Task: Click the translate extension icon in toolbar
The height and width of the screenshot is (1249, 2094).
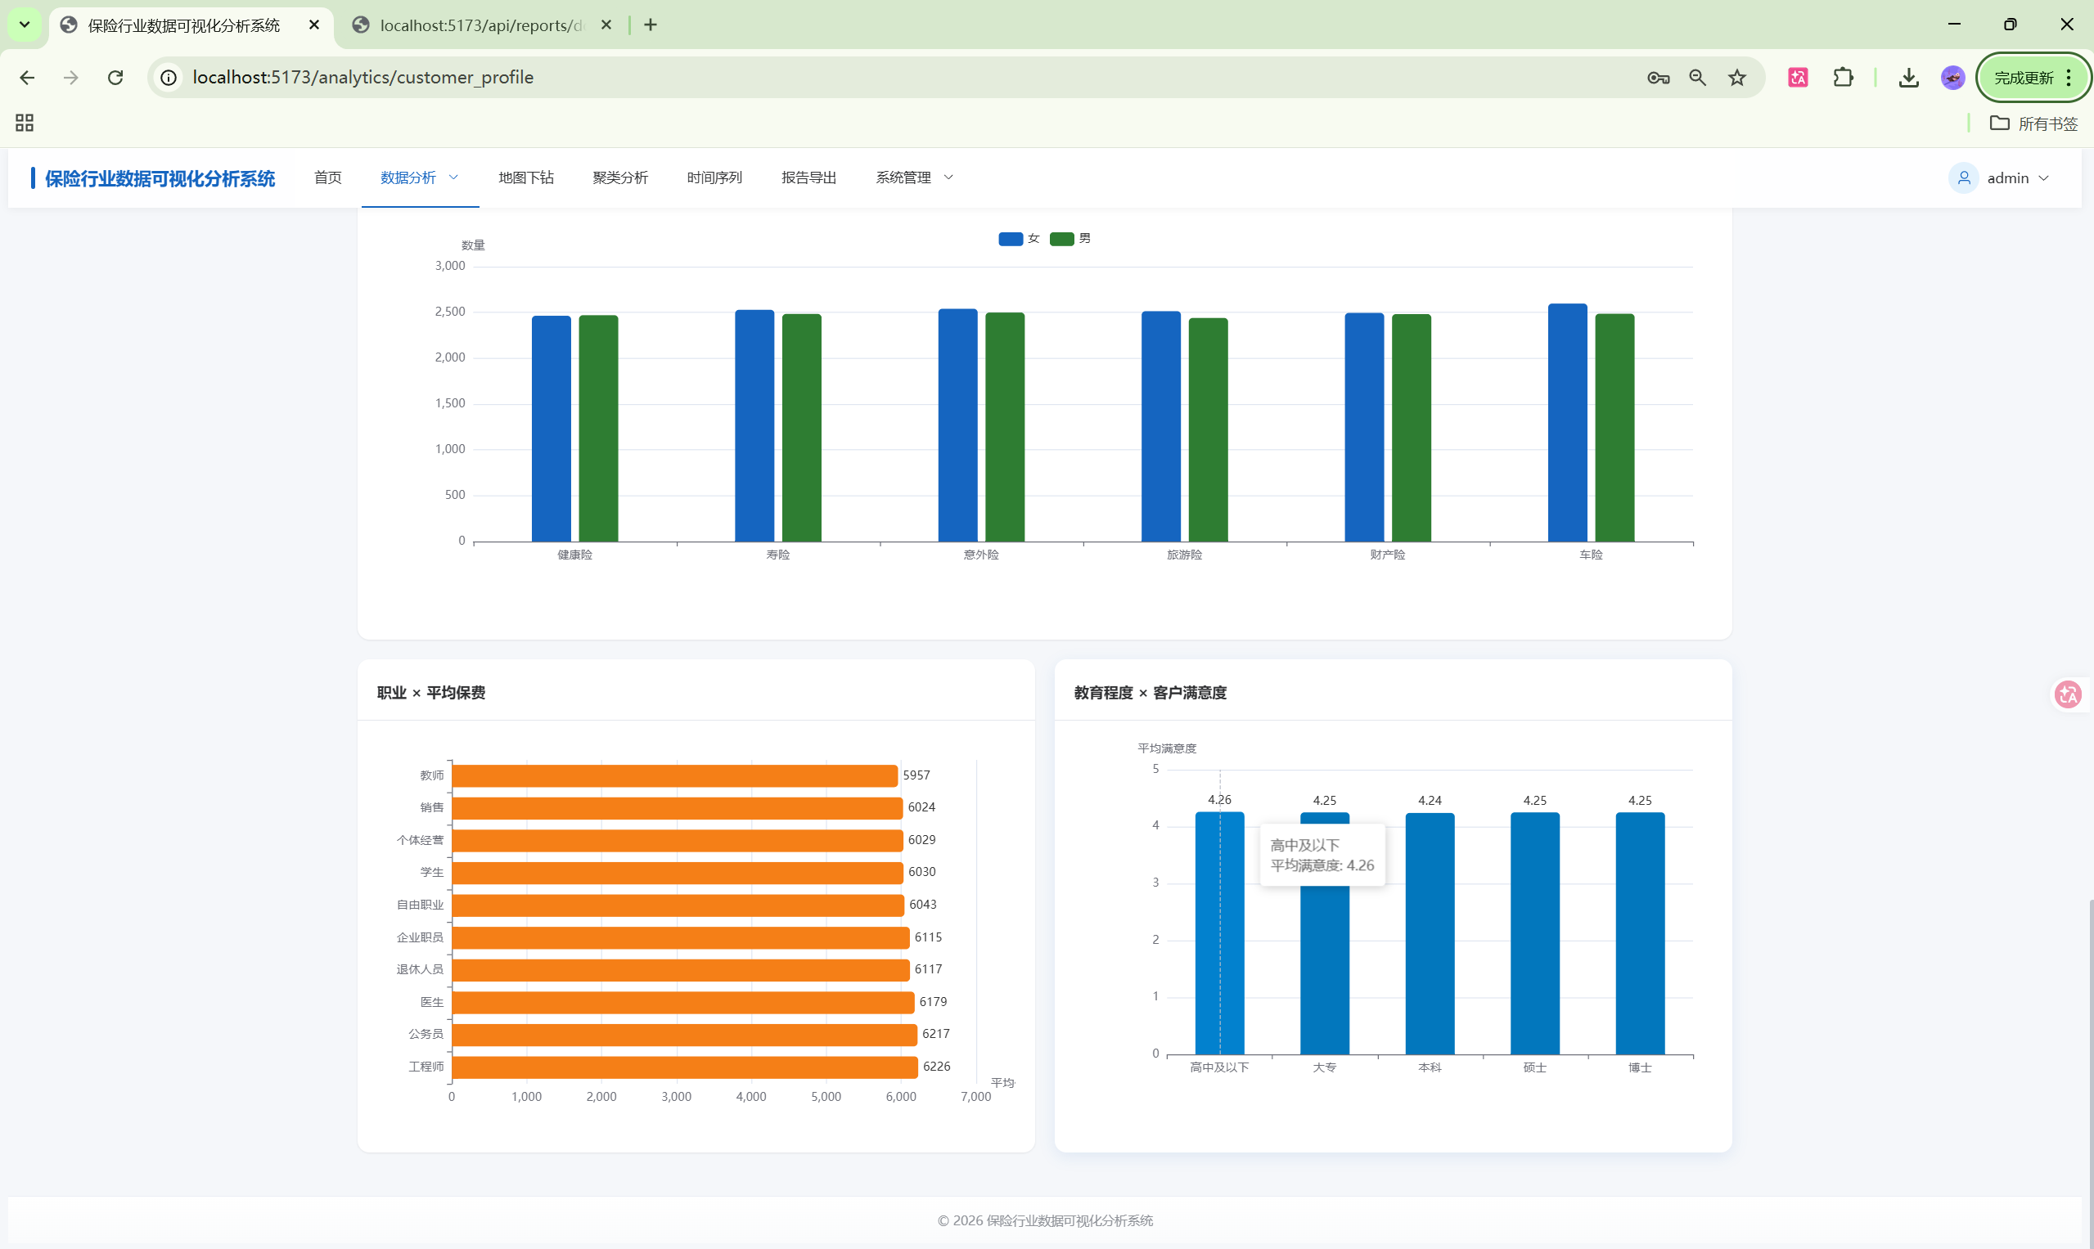Action: pyautogui.click(x=1798, y=78)
